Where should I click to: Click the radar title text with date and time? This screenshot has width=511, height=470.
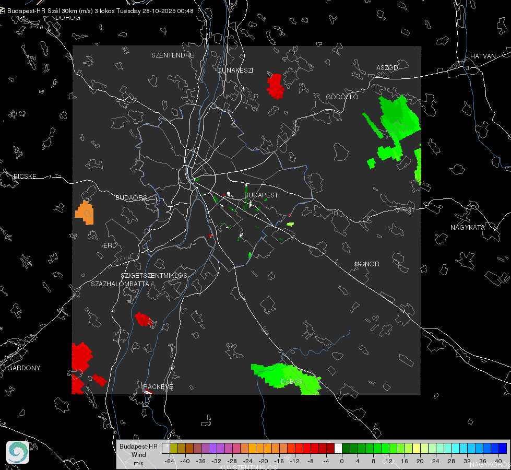coord(100,11)
